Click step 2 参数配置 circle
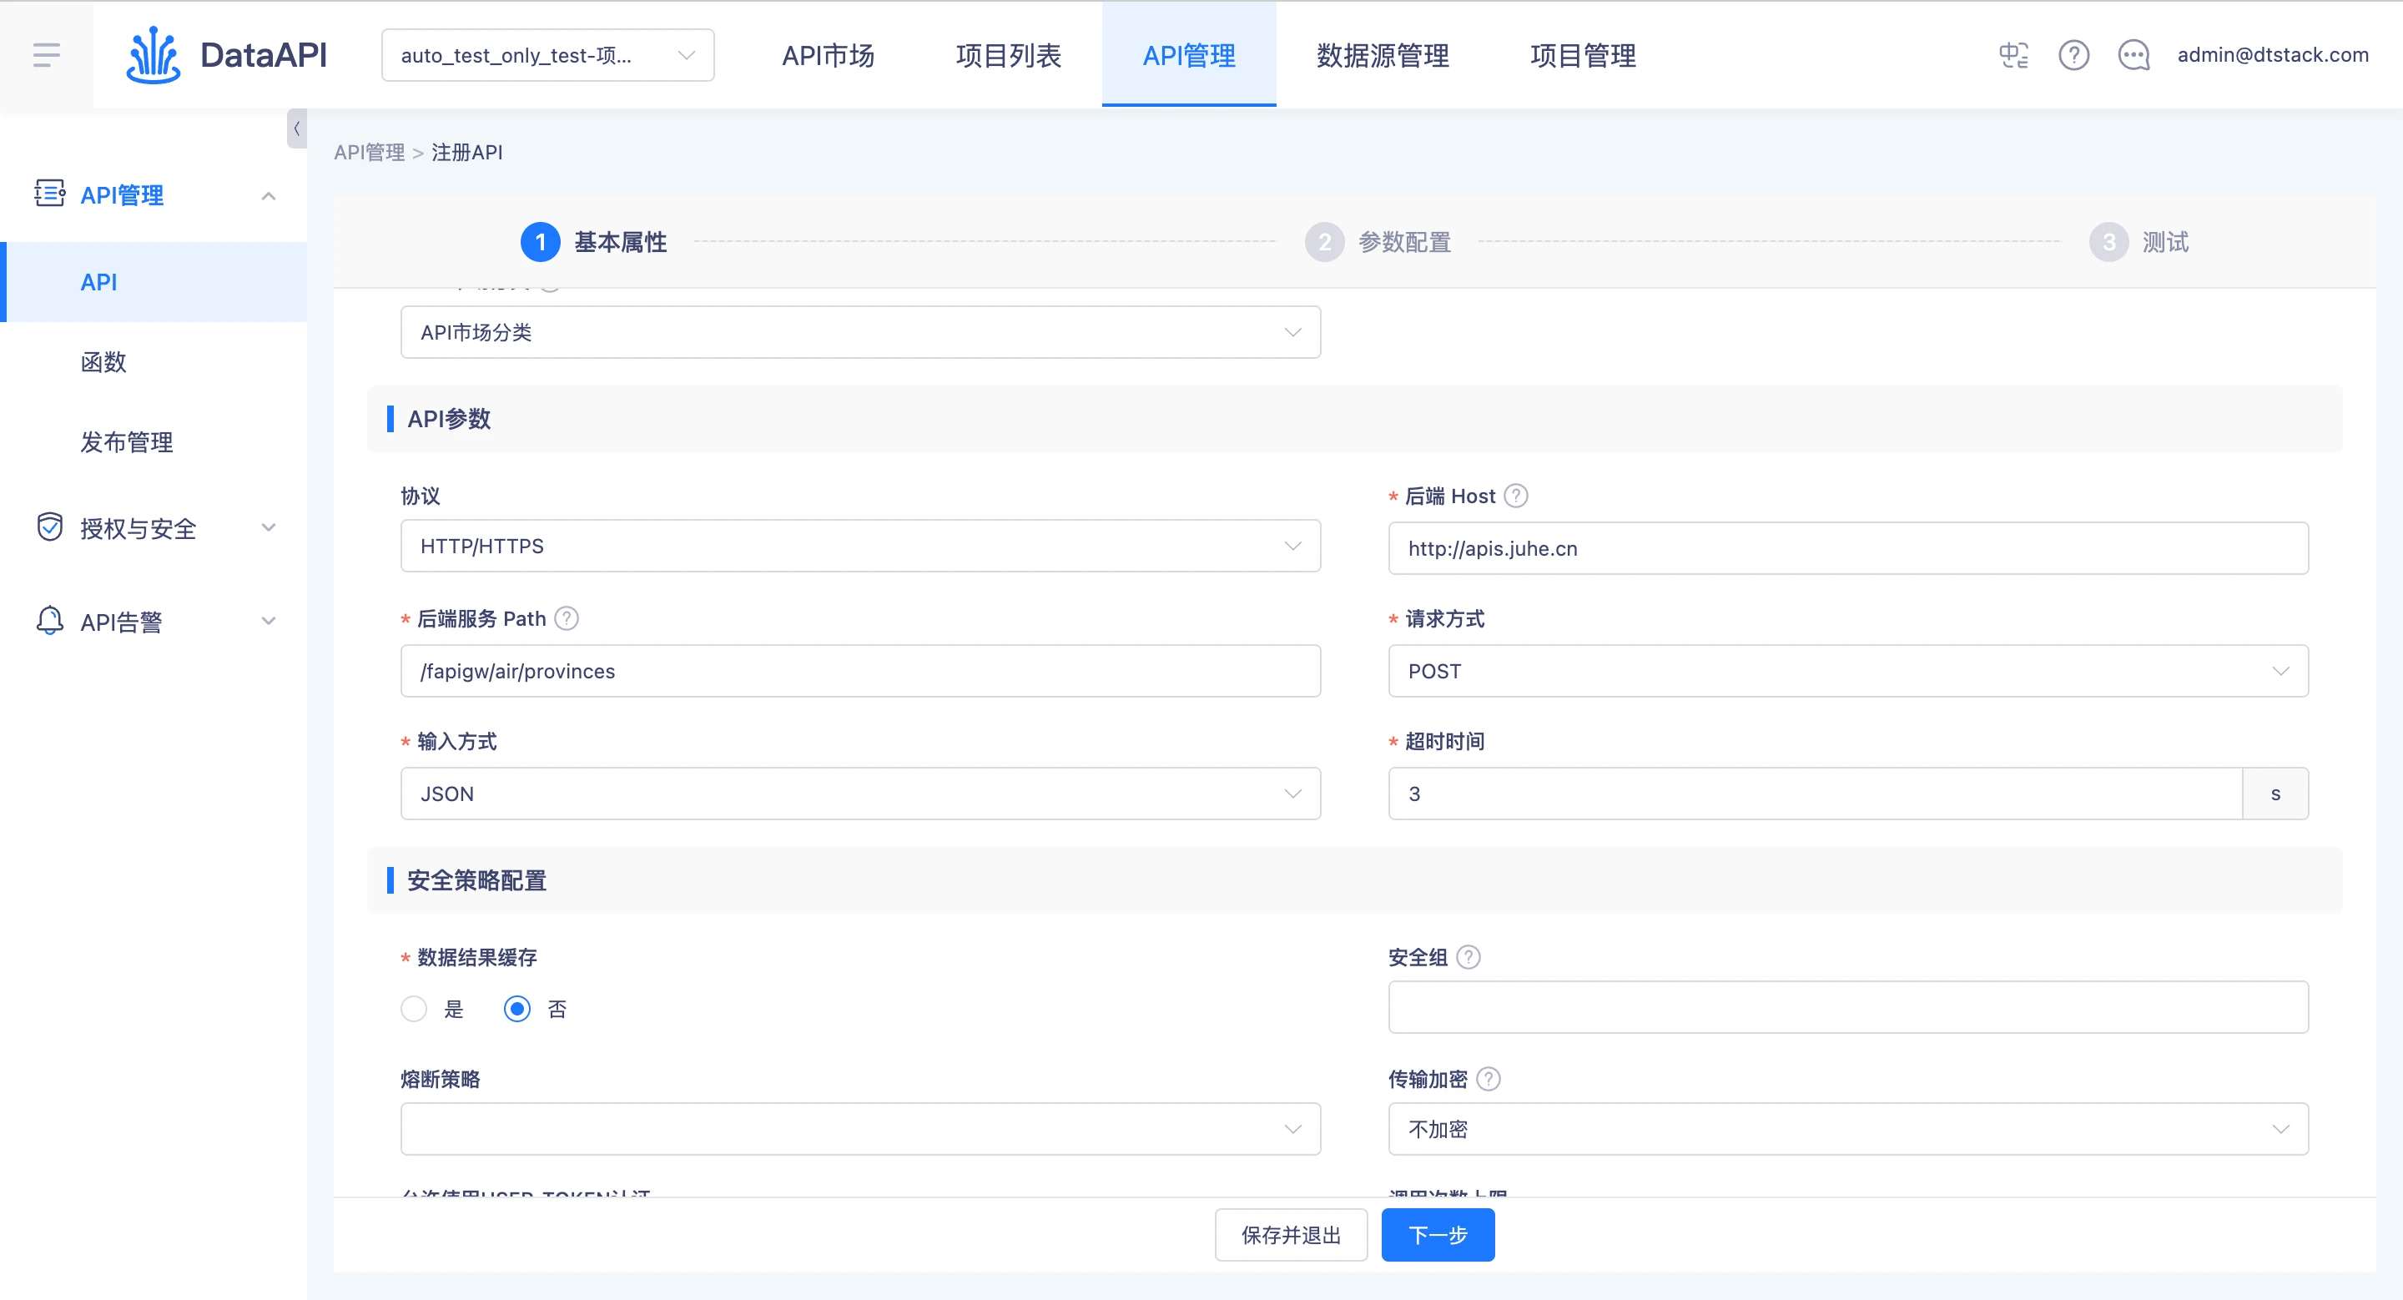2403x1300 pixels. click(x=1325, y=241)
